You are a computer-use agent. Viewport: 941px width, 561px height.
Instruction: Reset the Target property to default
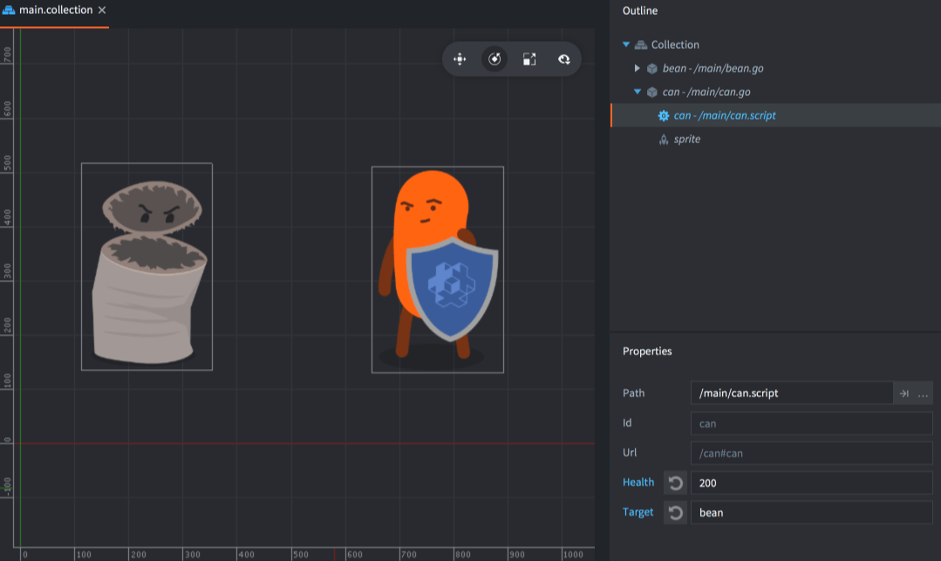pyautogui.click(x=674, y=512)
